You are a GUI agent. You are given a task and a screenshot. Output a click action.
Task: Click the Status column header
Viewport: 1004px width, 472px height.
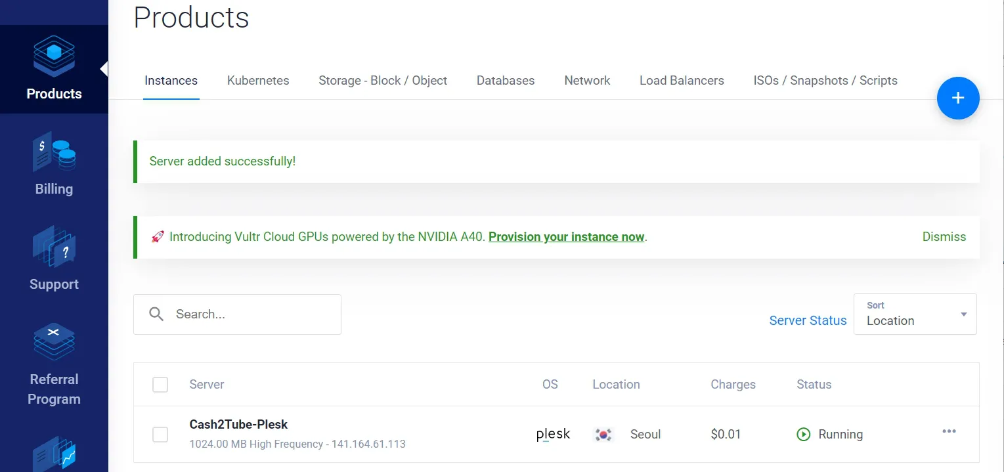[x=814, y=385]
